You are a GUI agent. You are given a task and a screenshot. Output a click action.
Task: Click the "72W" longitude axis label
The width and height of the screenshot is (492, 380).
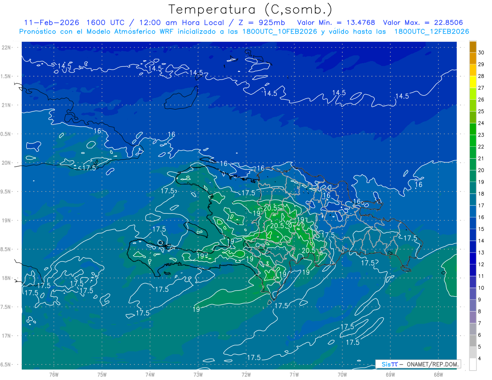click(246, 375)
